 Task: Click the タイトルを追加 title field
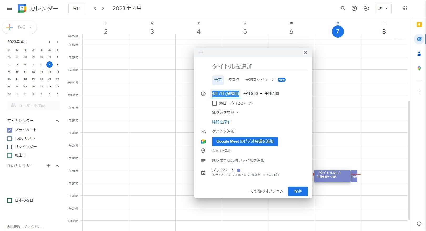259,66
